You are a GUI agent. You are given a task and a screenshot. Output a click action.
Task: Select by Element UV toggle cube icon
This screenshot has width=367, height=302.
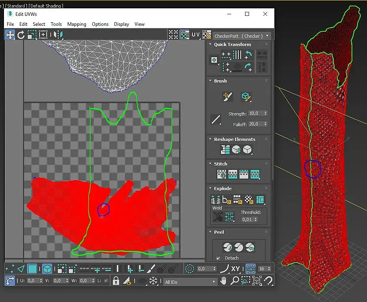click(47, 269)
